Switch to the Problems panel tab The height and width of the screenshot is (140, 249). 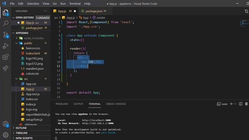62,104
